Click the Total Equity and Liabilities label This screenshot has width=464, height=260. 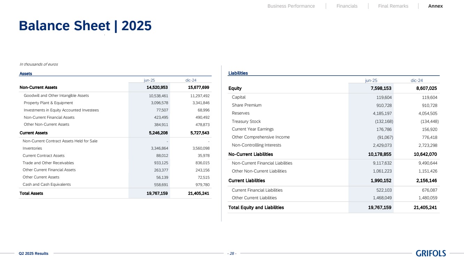coord(256,208)
